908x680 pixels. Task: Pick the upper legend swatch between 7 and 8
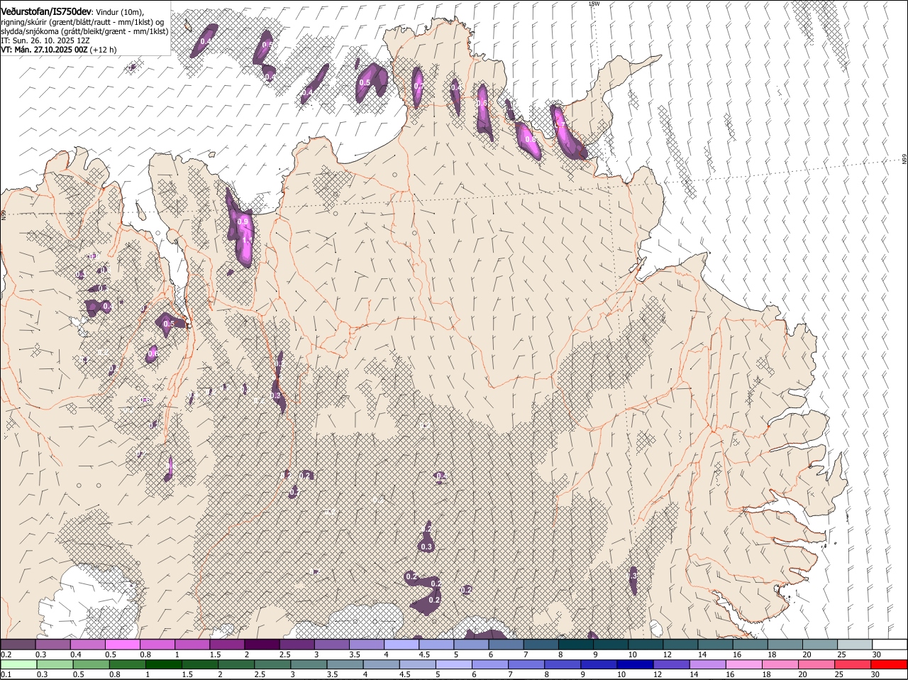[541, 644]
